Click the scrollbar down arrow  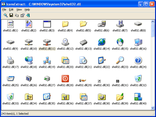coord(153,108)
